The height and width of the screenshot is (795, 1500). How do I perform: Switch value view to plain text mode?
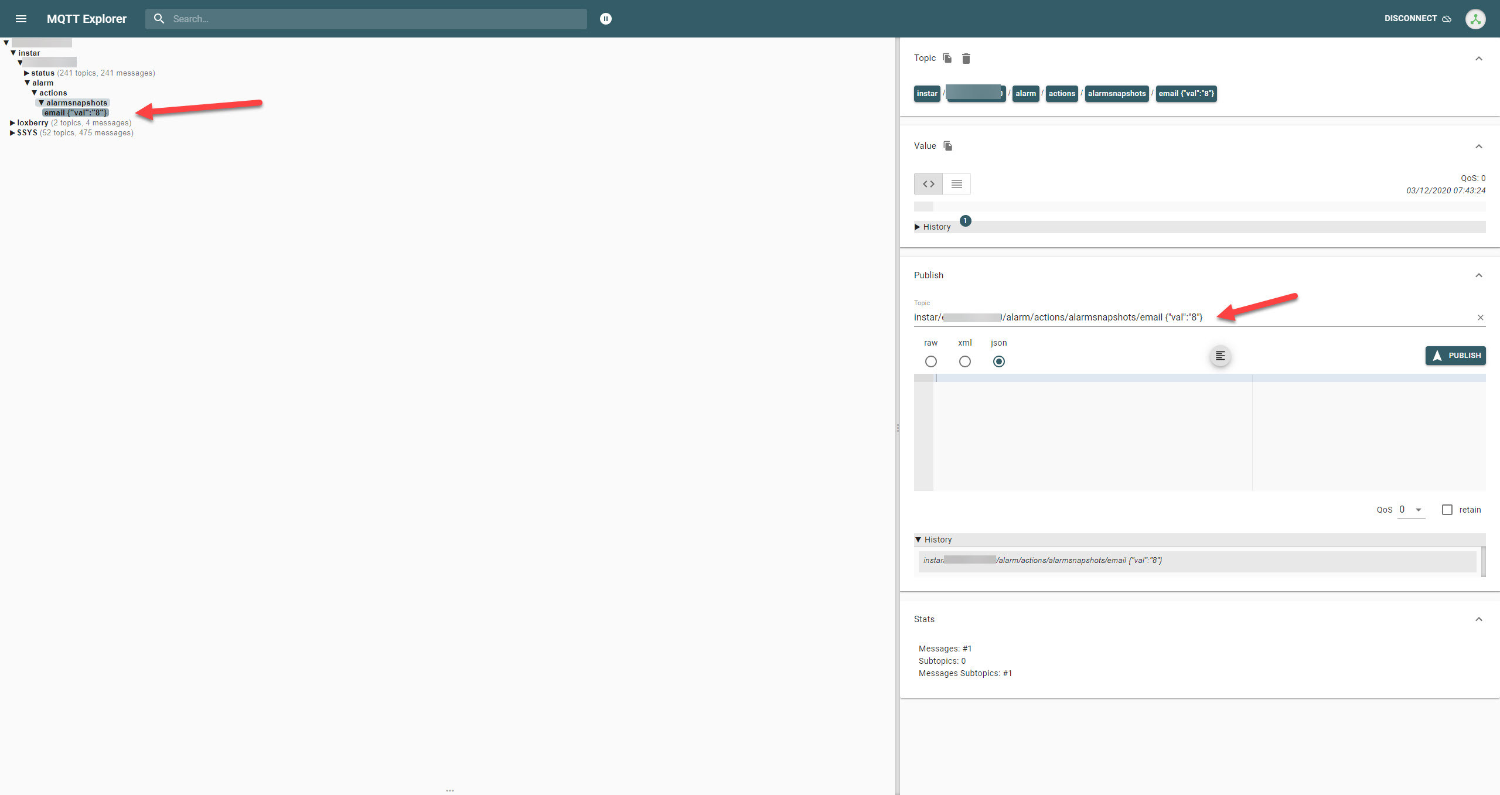(957, 184)
